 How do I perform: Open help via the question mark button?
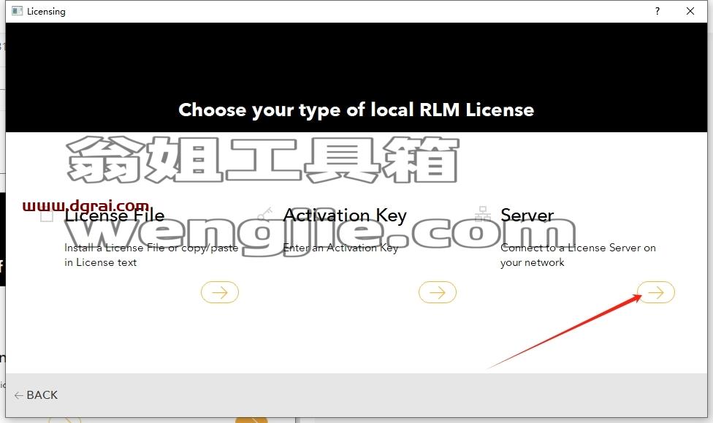[657, 11]
